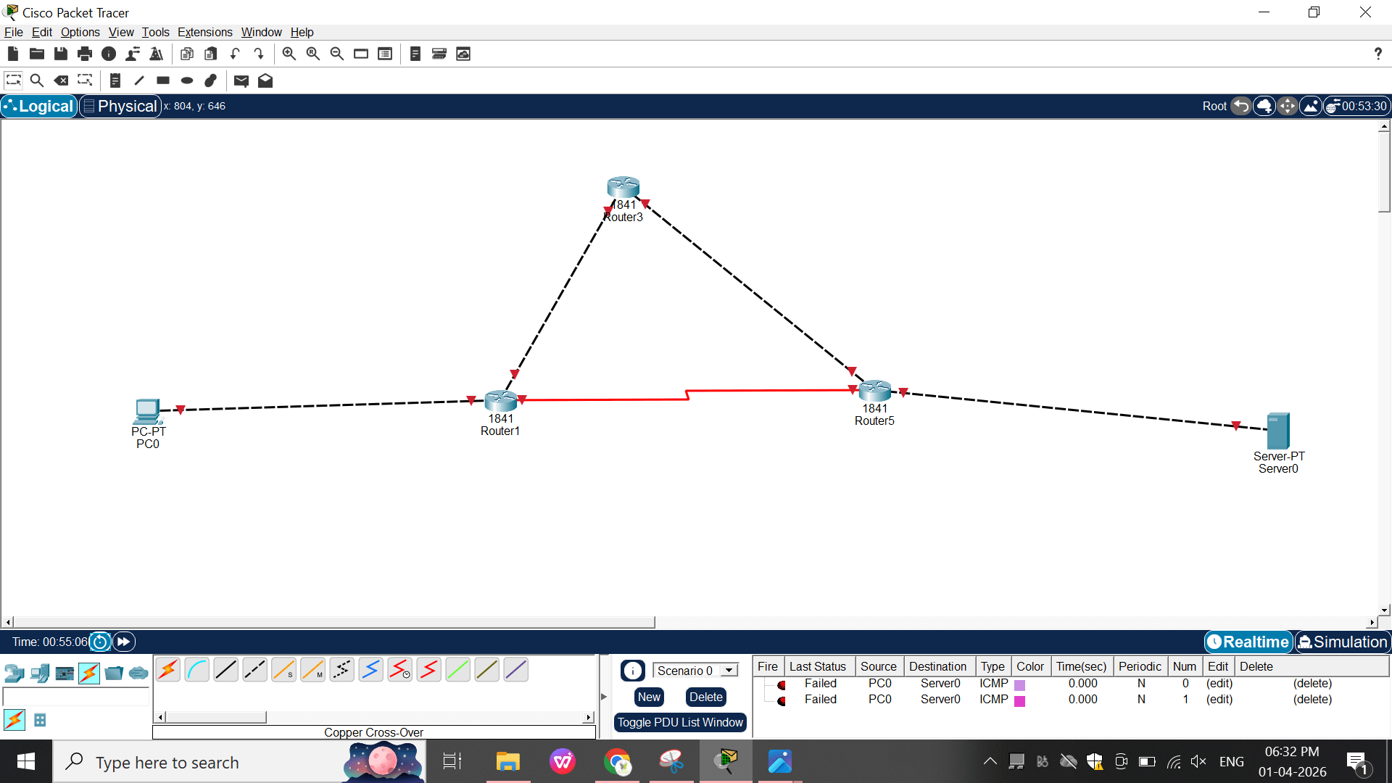This screenshot has width=1392, height=783.
Task: Zoom in on the workspace
Action: click(289, 54)
